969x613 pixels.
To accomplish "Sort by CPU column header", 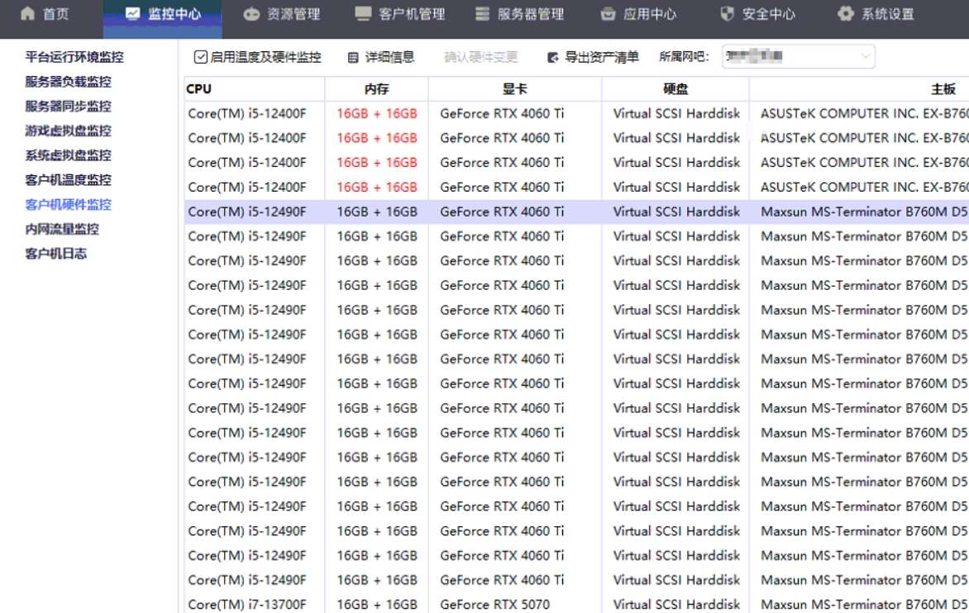I will coord(254,89).
